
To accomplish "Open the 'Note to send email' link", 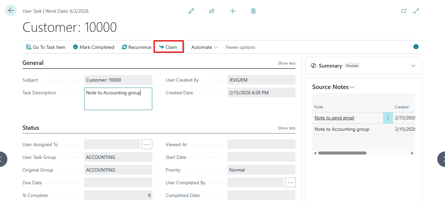I will (x=334, y=118).
